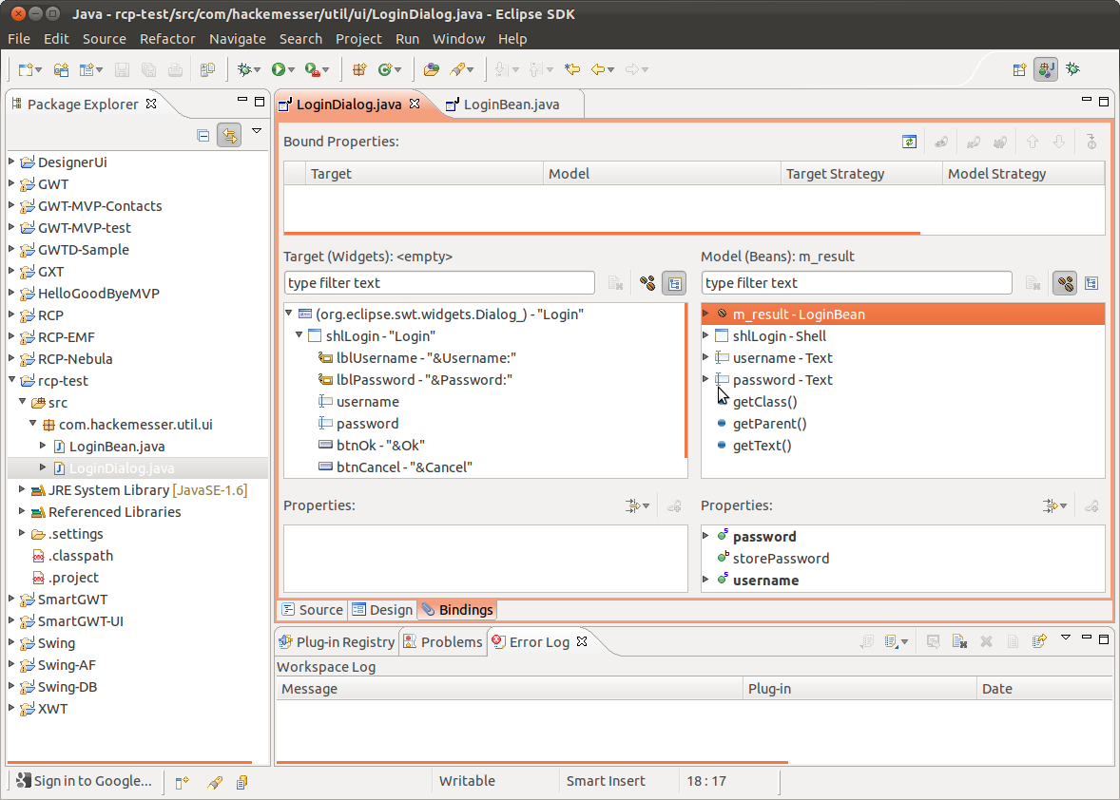The image size is (1120, 800).
Task: Click the green Run button in toolbar
Action: [278, 69]
